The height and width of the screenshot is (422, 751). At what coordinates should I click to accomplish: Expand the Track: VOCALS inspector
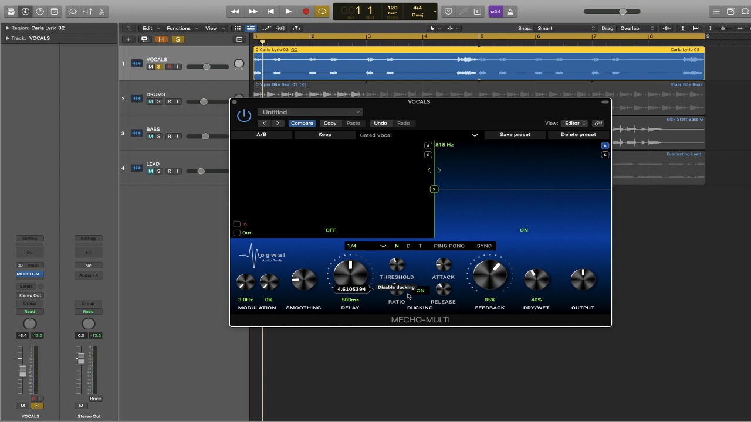tap(7, 38)
